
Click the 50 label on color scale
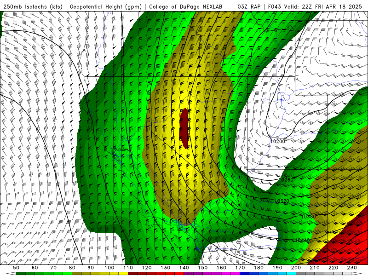click(x=16, y=268)
